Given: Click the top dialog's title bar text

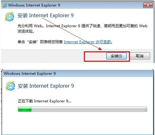Looking at the screenshot, I should point(34,5).
